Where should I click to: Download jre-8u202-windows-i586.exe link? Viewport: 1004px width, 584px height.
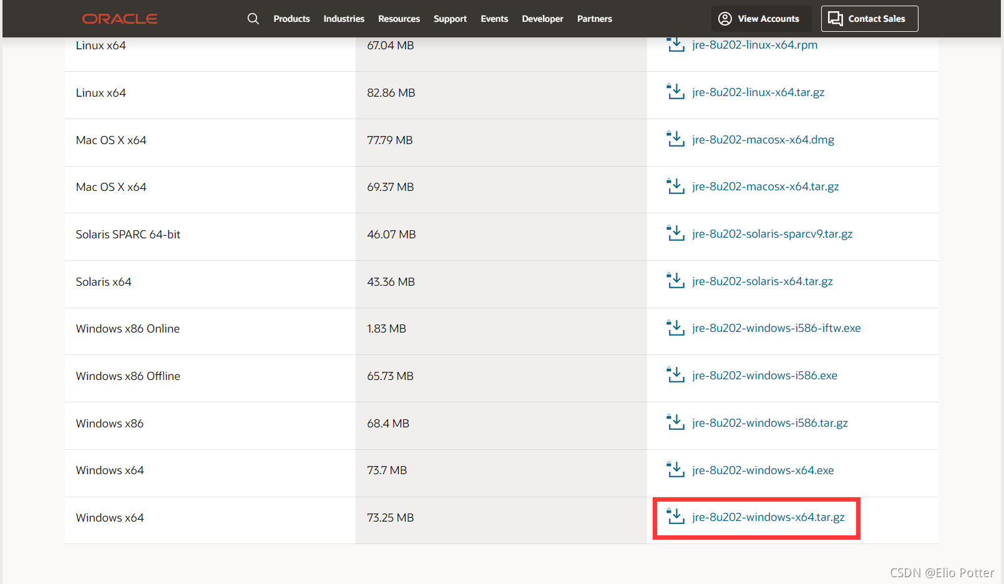click(764, 376)
